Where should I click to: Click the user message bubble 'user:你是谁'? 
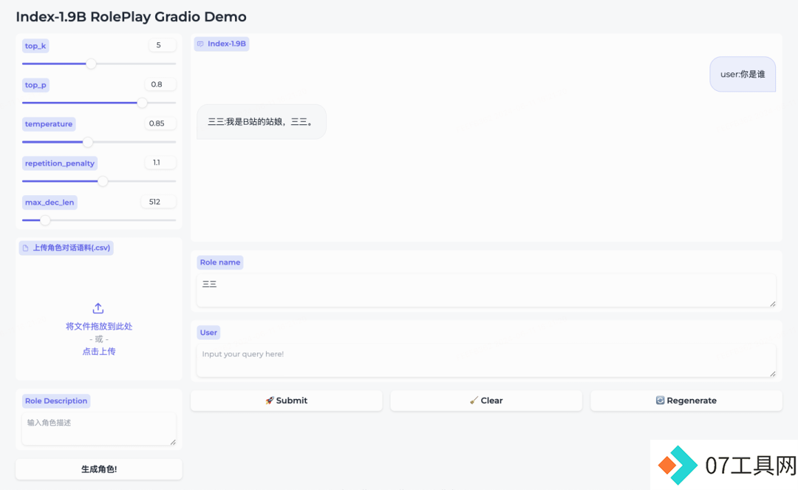[x=743, y=75]
